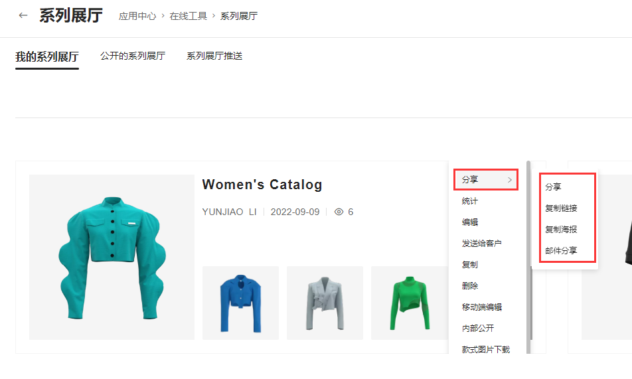Choose 邮件分享 in the share submenu

(x=561, y=251)
